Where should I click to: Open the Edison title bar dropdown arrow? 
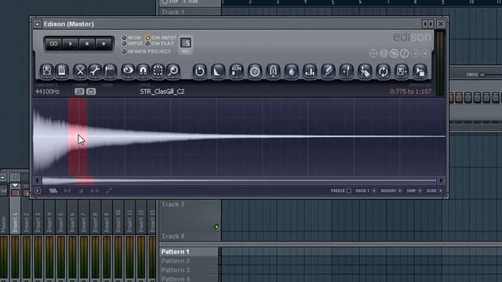(x=38, y=24)
